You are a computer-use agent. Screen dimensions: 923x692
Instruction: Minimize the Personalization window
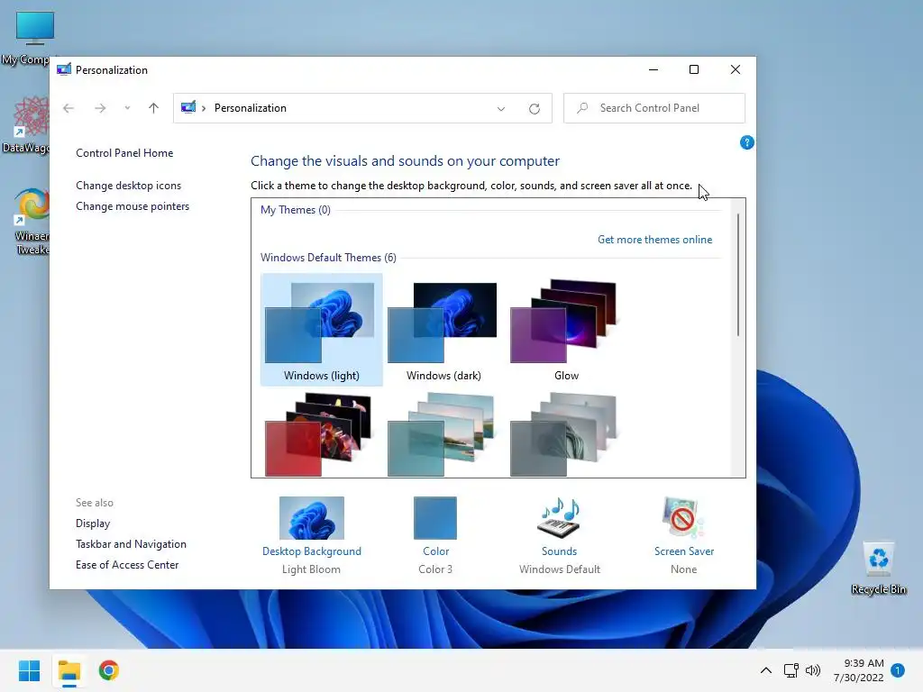(653, 69)
